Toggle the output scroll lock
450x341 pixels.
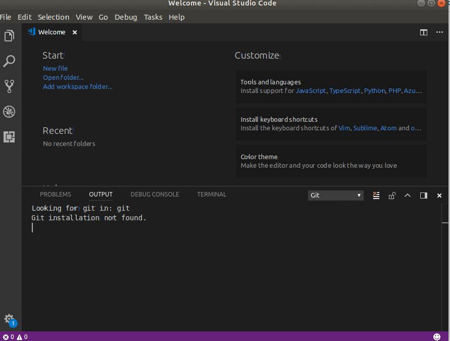[x=392, y=196]
